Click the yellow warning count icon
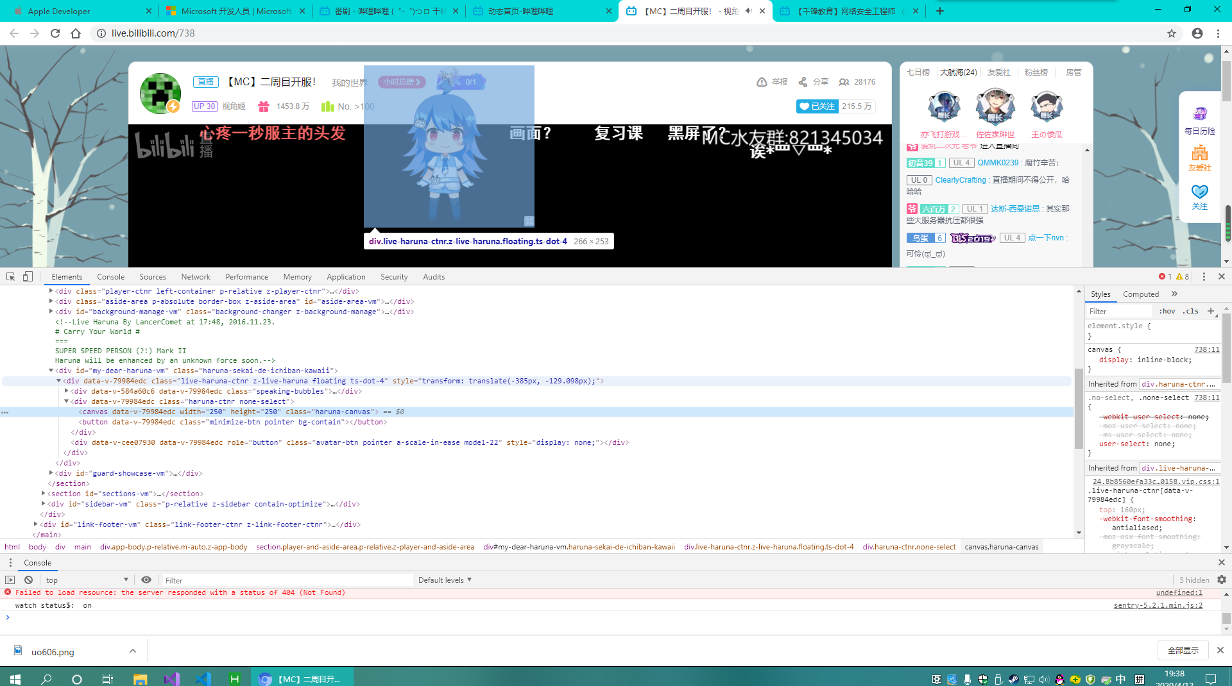 pyautogui.click(x=1179, y=276)
